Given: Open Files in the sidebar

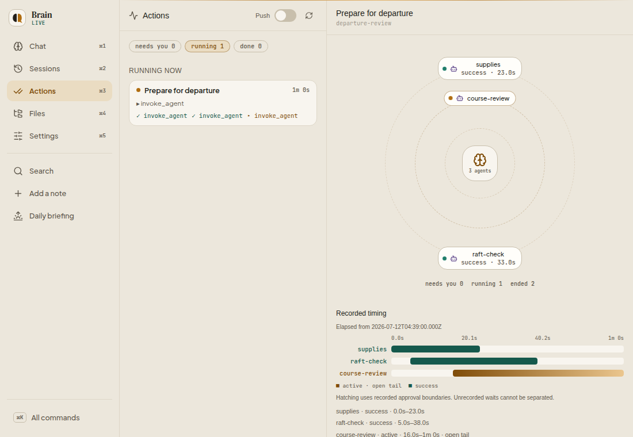Looking at the screenshot, I should (x=59, y=113).
